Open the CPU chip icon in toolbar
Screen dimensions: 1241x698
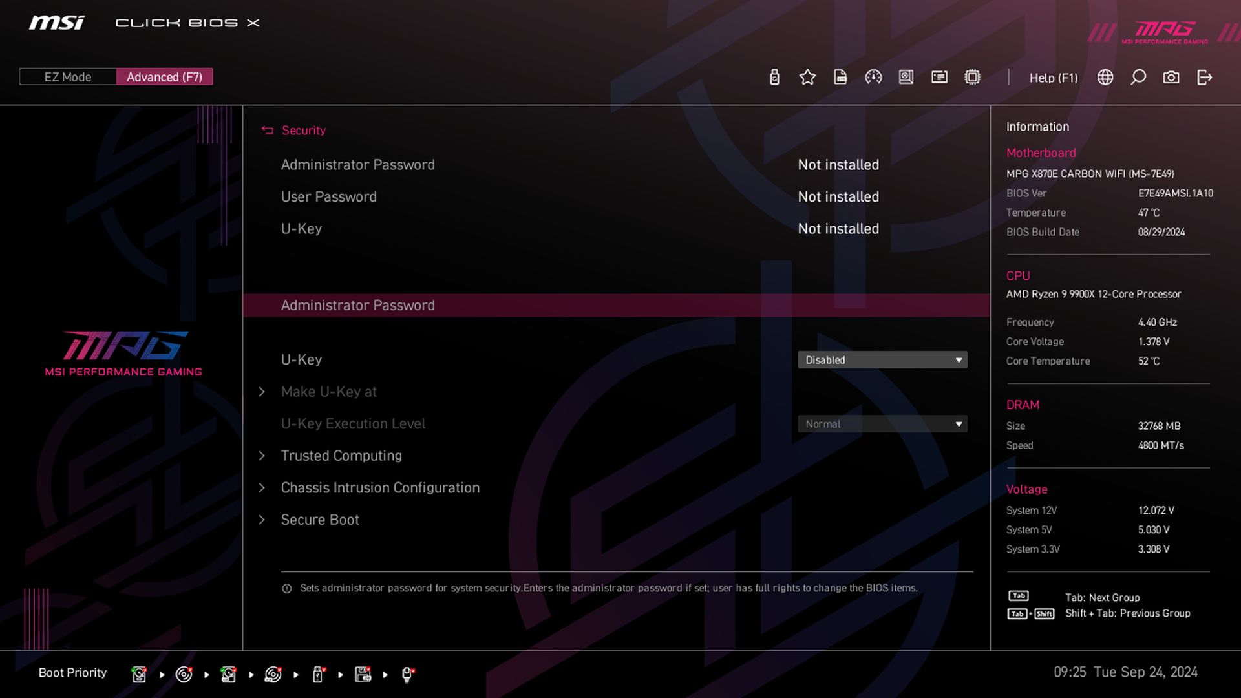[x=972, y=78]
